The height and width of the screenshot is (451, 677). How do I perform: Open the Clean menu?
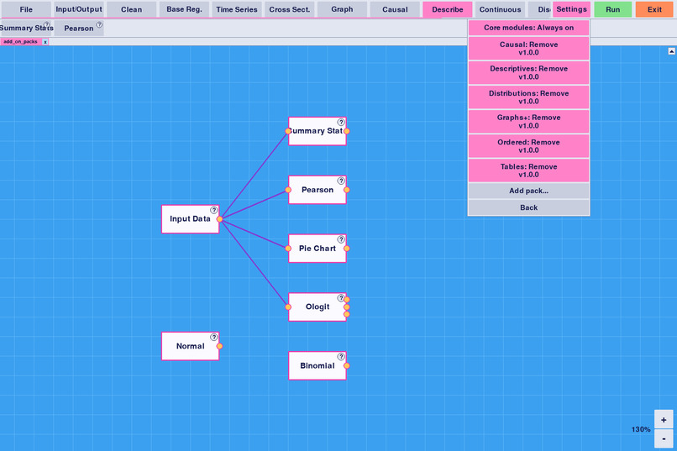(x=131, y=9)
